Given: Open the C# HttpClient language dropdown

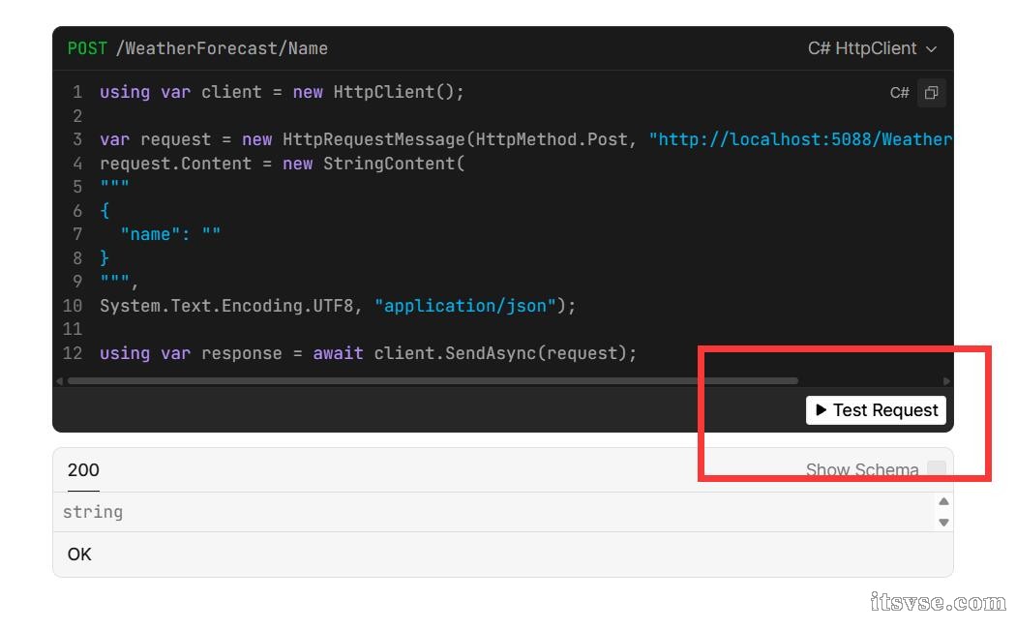Looking at the screenshot, I should point(872,48).
